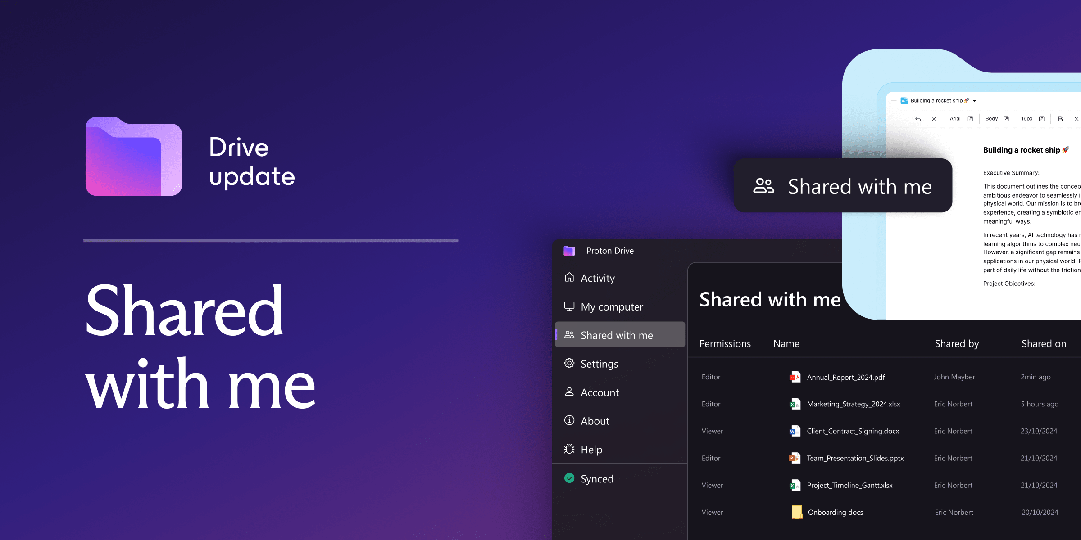Toggle bold formatting in the editor

(1060, 119)
